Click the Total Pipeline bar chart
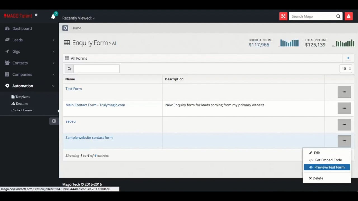Viewport: 358px width, 201px height. pyautogui.click(x=344, y=43)
